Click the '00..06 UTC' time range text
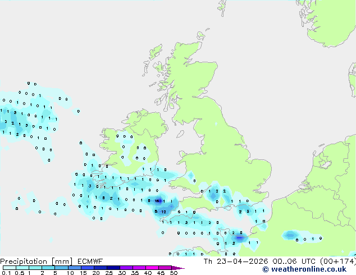 click(294, 262)
